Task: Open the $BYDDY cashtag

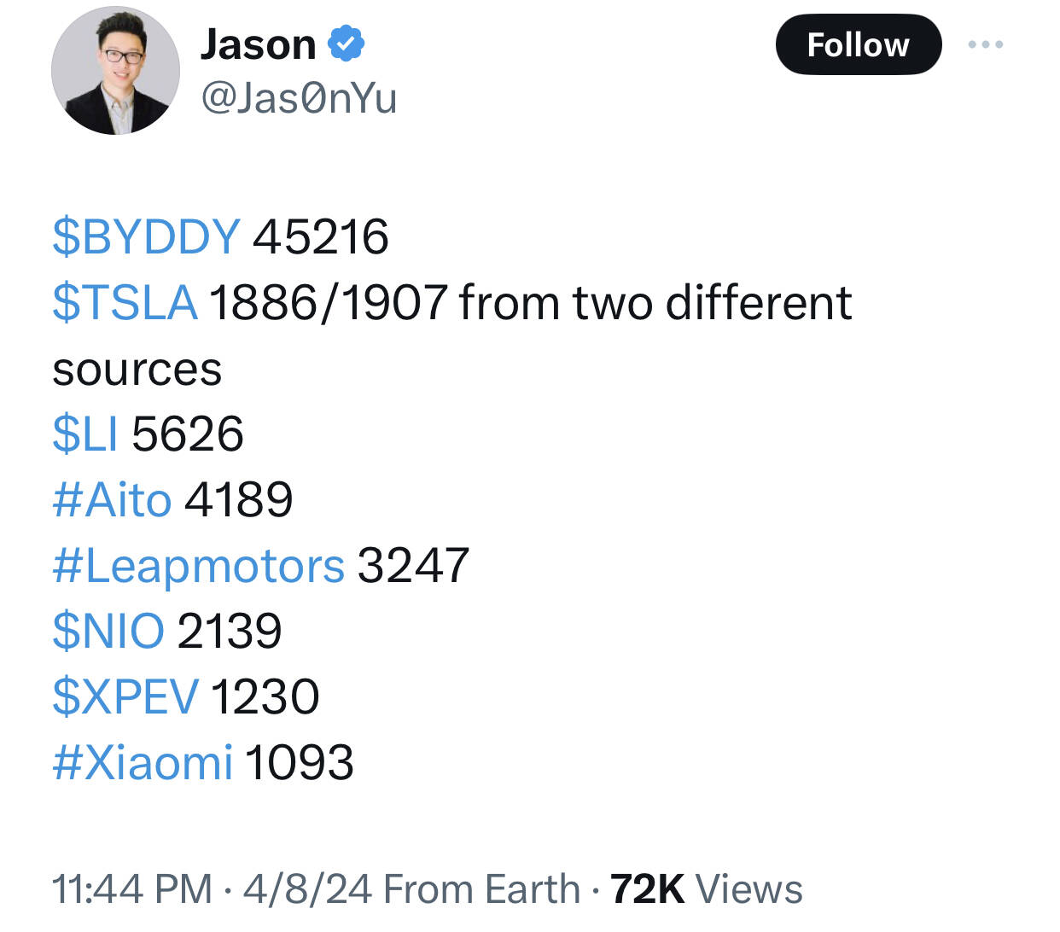Action: pyautogui.click(x=146, y=236)
